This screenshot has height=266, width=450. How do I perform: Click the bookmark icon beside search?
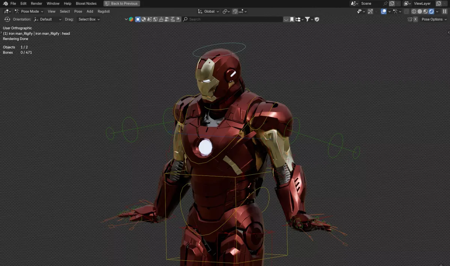(292, 19)
